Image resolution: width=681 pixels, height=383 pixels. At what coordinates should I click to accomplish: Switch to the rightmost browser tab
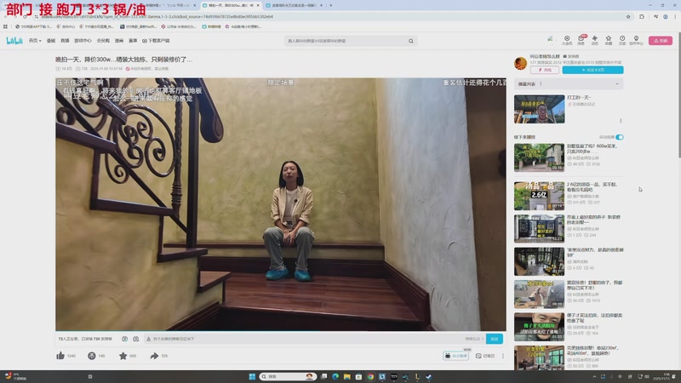[x=294, y=5]
